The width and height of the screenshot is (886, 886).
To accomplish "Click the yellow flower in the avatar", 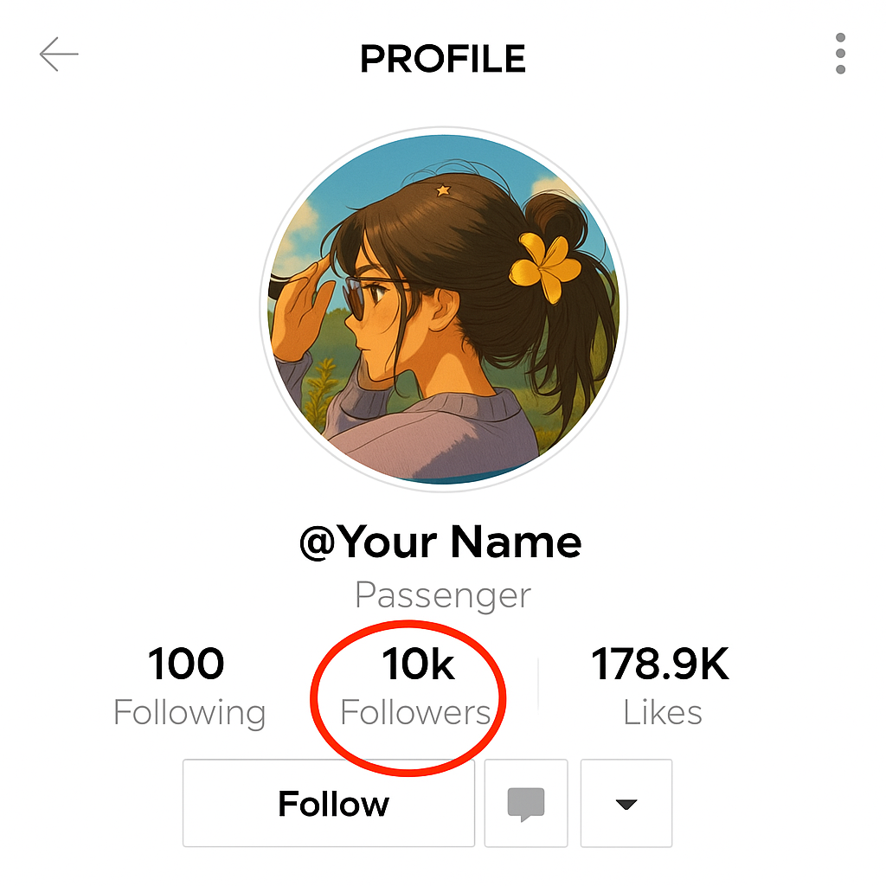I will (545, 266).
